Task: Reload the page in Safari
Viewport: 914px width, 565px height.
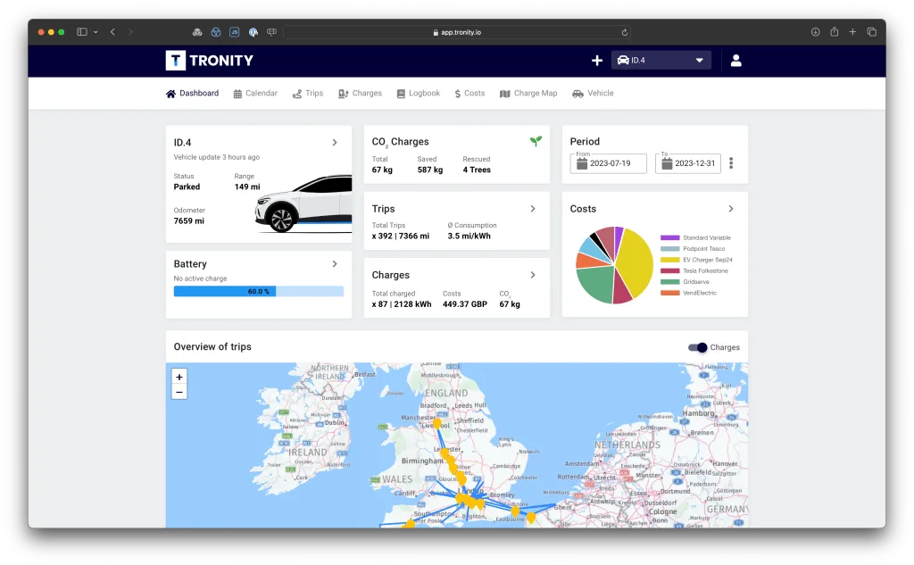Action: [x=624, y=33]
